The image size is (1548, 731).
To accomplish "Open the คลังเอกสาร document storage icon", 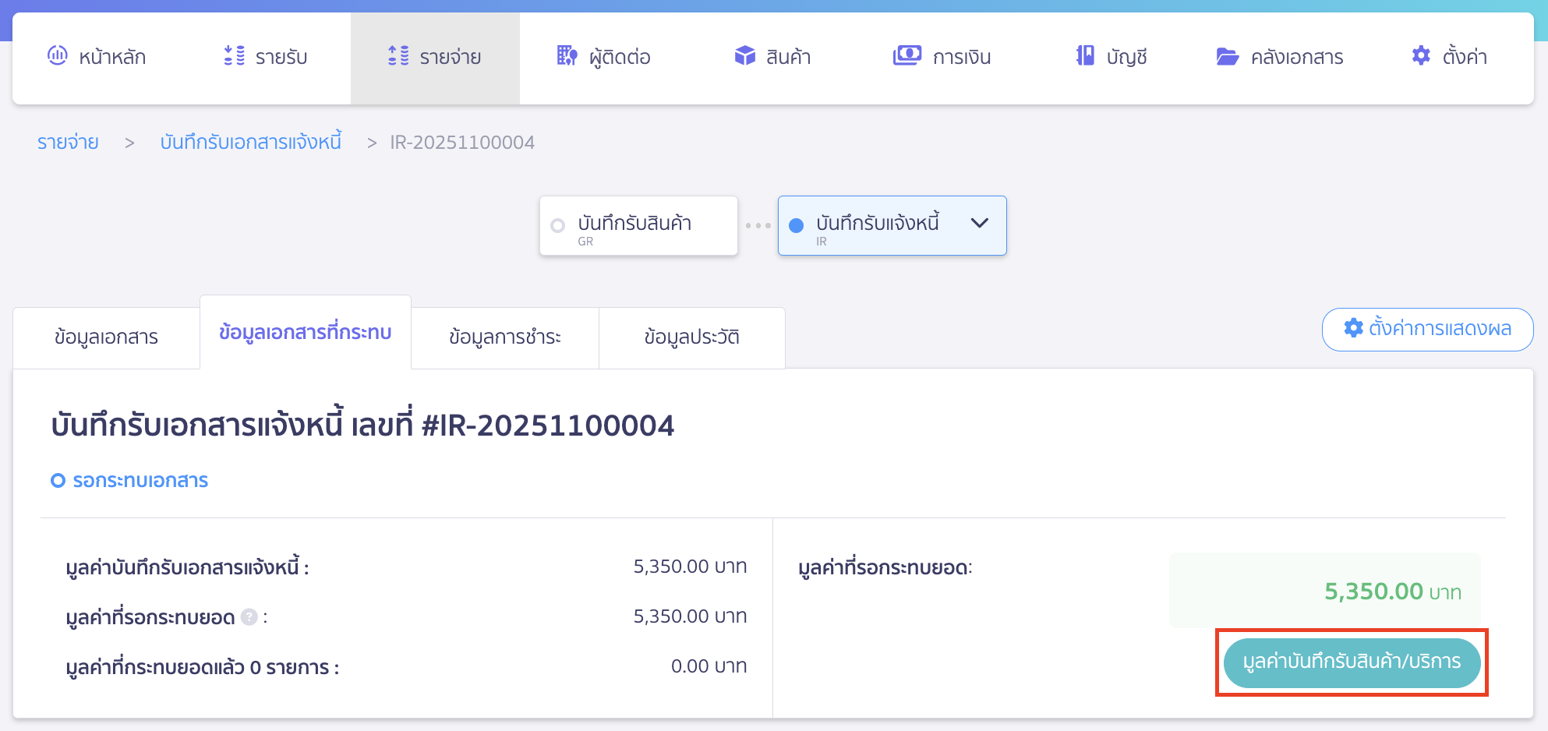I will point(1228,55).
